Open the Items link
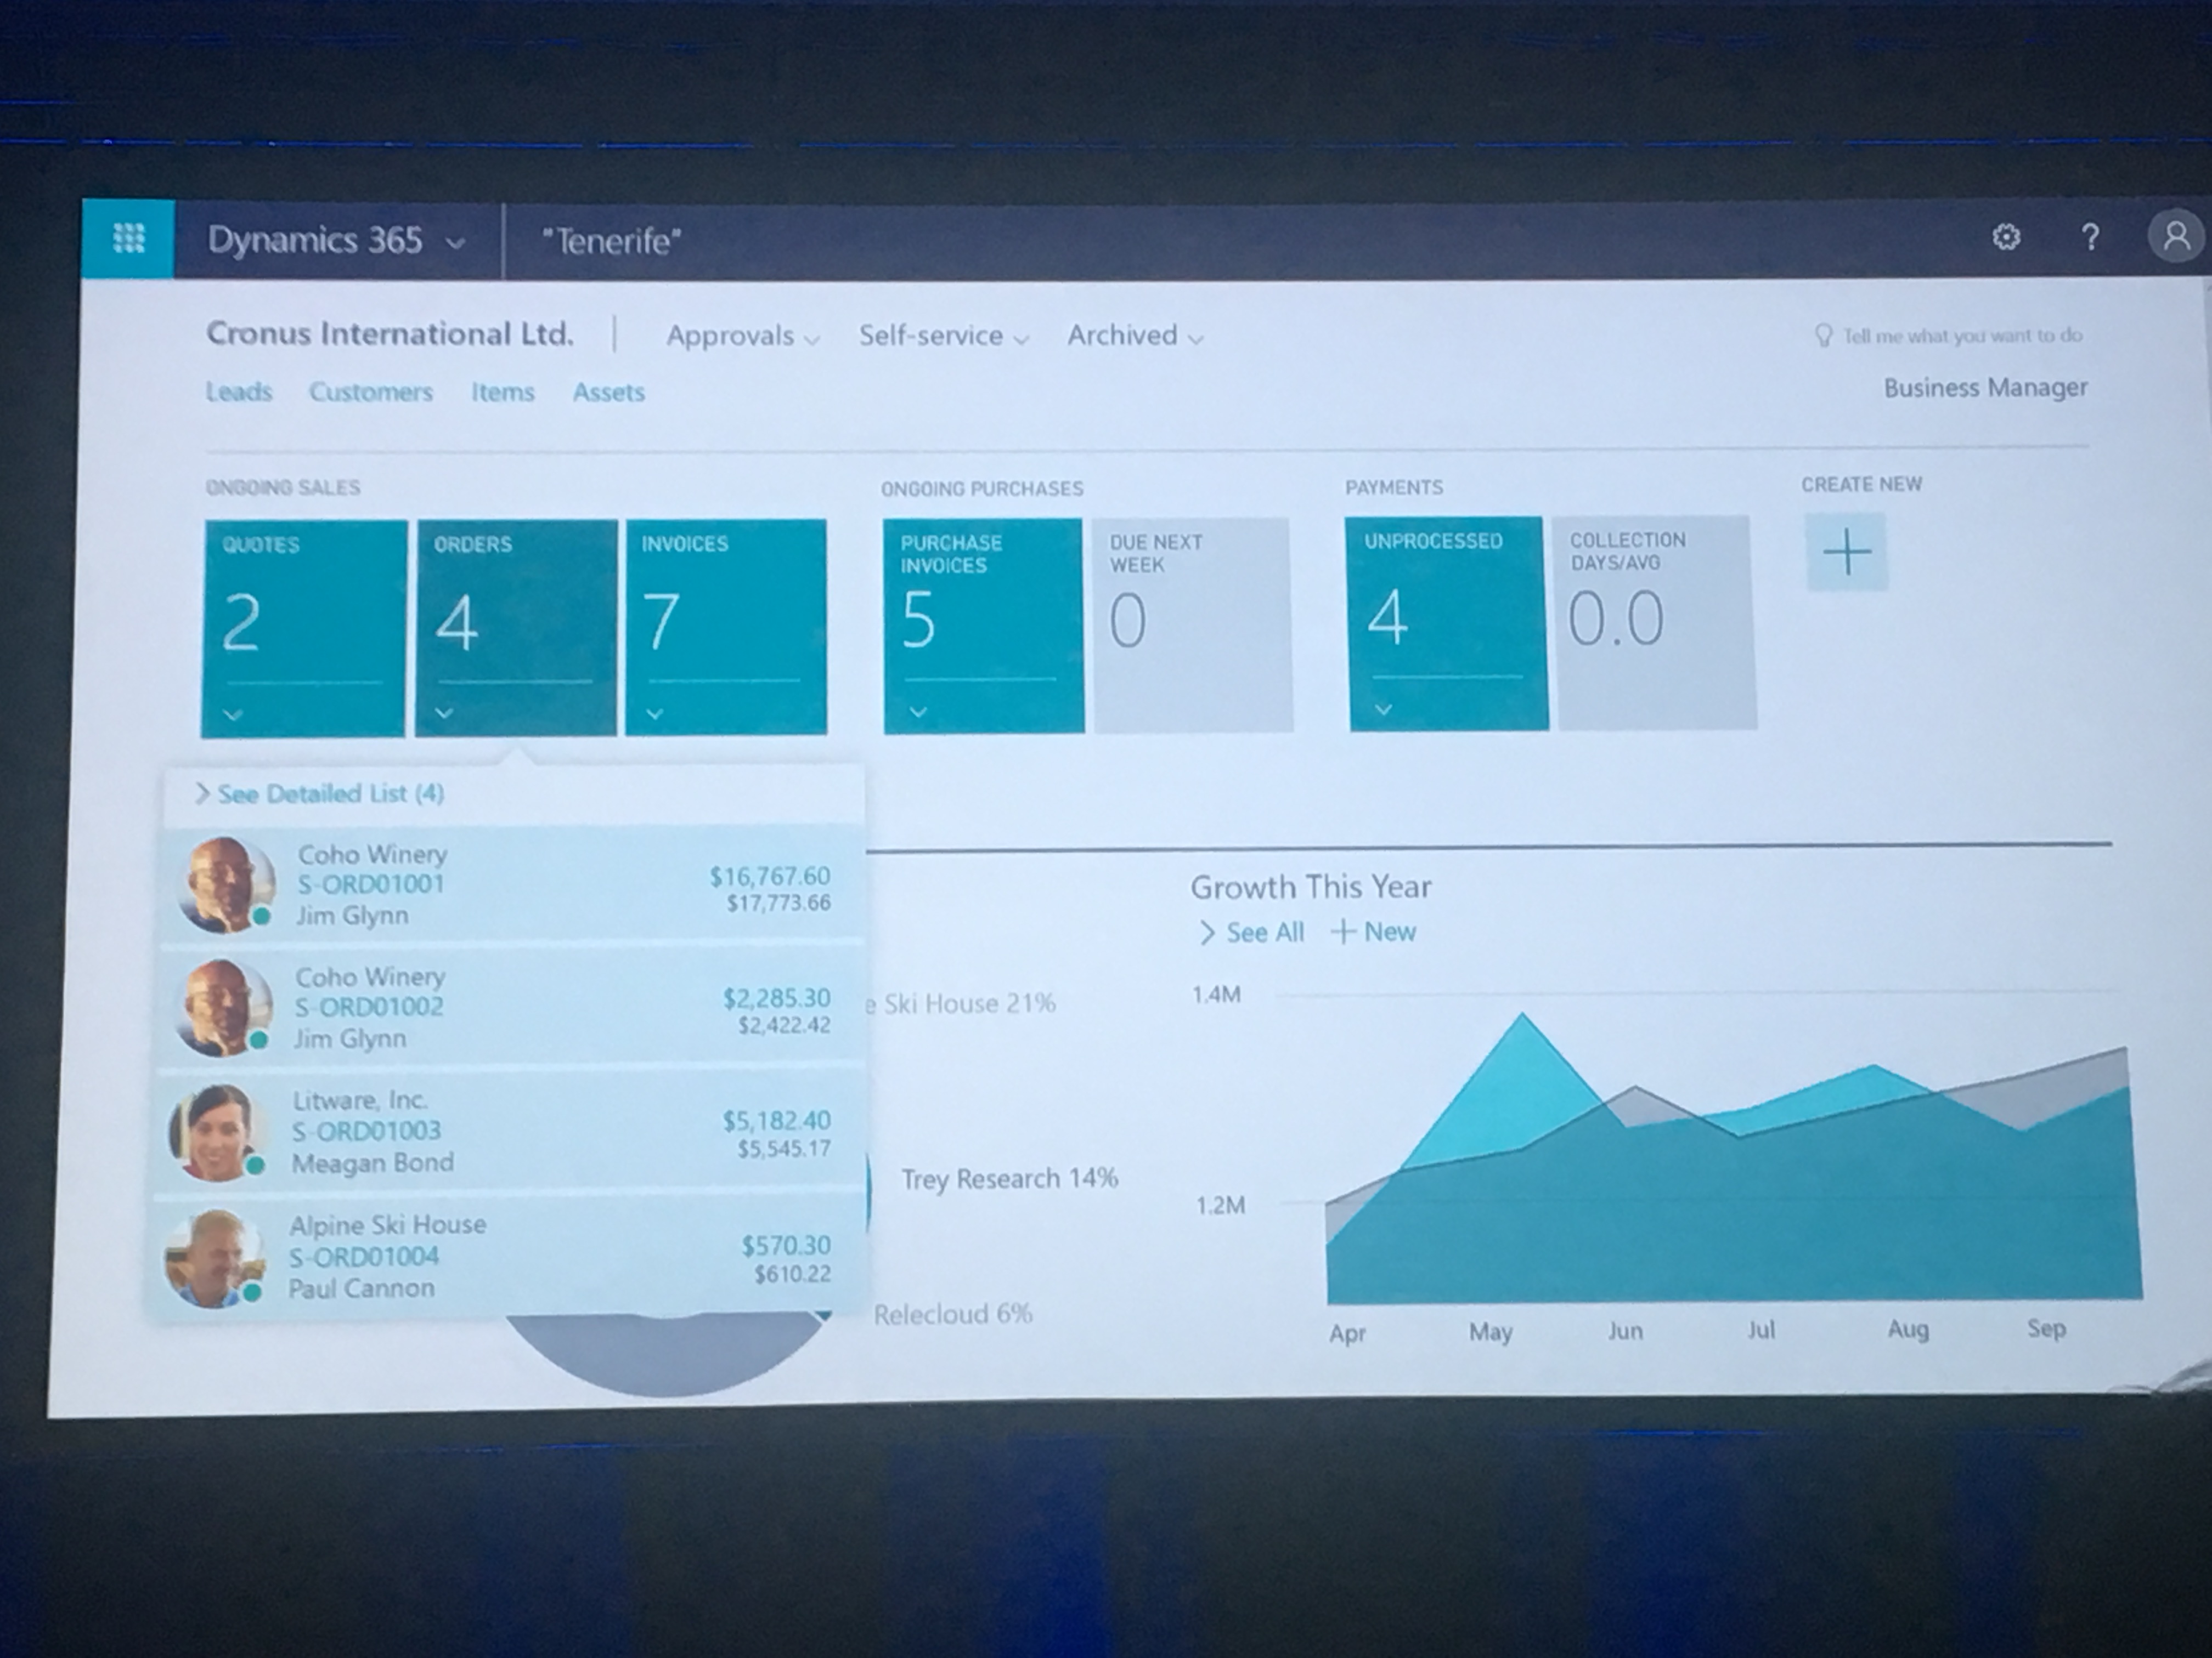The height and width of the screenshot is (1658, 2212). point(503,392)
